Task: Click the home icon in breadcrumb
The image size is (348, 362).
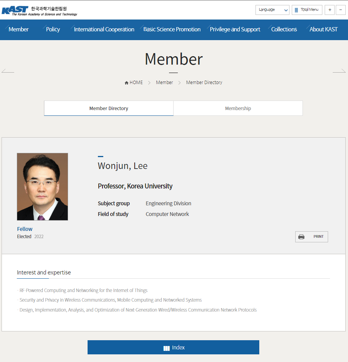Action: 127,83
